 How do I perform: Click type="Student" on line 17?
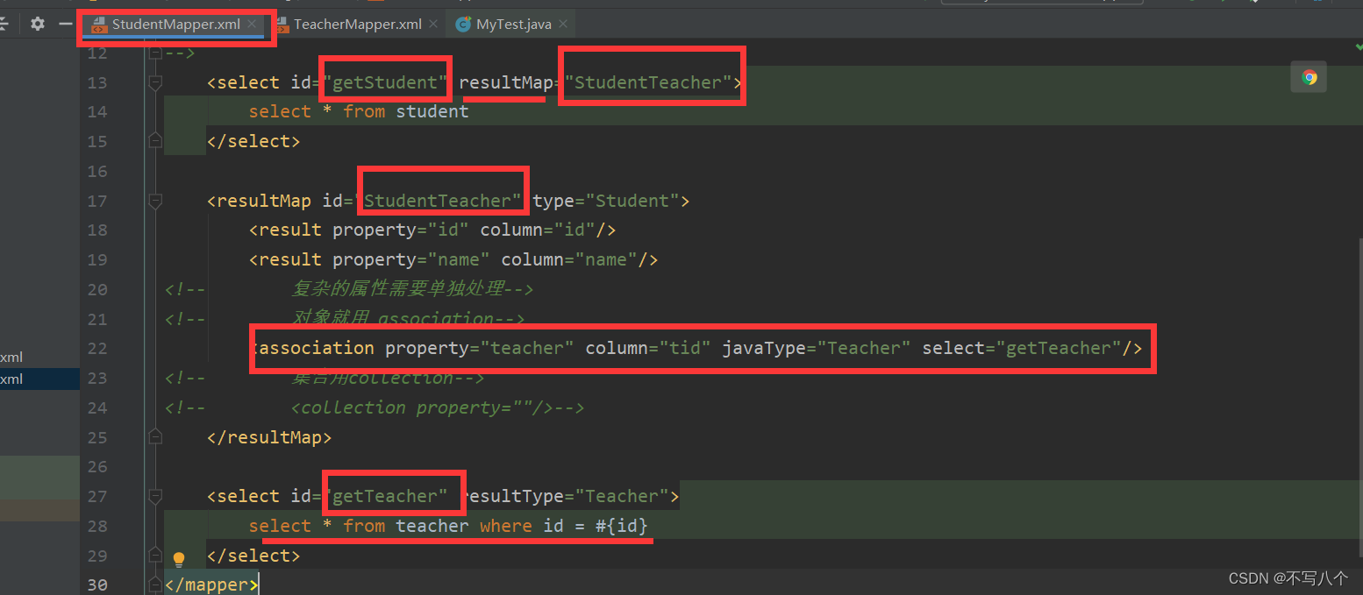[606, 201]
